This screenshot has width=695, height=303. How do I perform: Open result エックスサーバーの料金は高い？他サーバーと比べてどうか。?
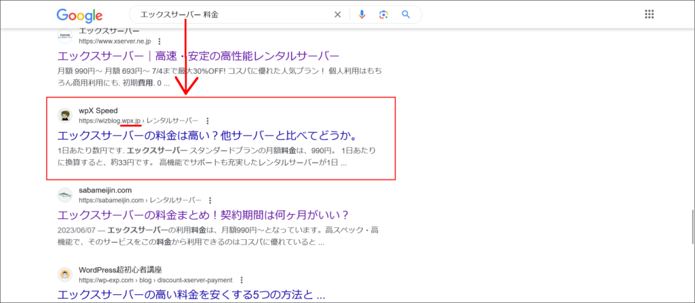208,135
